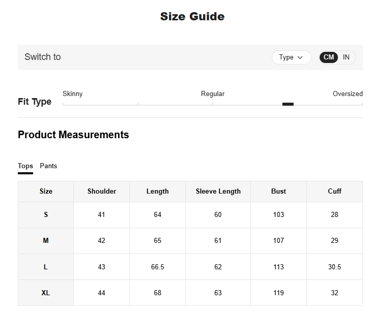The width and height of the screenshot is (371, 312).
Task: Select the S size row label
Action: tap(46, 215)
